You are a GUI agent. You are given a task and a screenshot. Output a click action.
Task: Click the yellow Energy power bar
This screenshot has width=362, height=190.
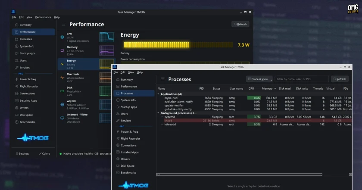[x=178, y=45]
